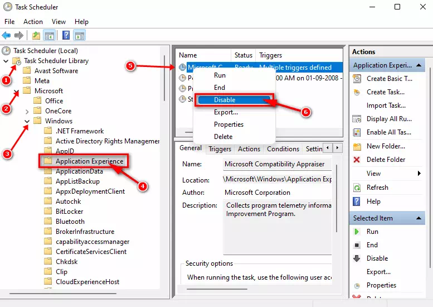Switch to the Actions tab in task details
This screenshot has height=307, width=433.
coord(249,149)
